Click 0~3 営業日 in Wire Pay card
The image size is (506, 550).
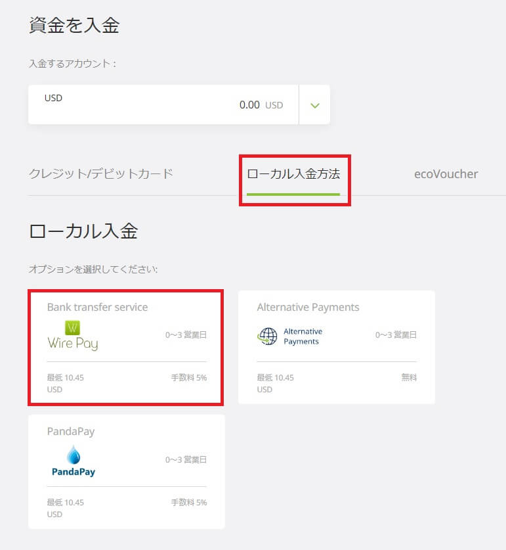(x=186, y=335)
